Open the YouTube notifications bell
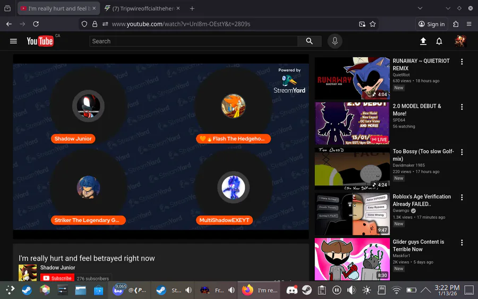This screenshot has height=299, width=478. coord(439,41)
